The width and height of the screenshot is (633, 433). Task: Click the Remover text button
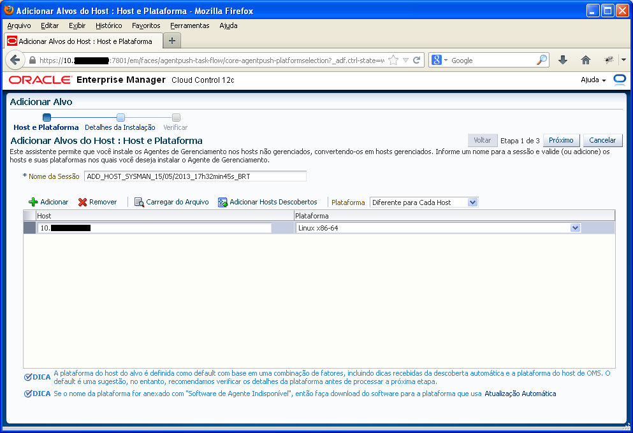point(103,202)
